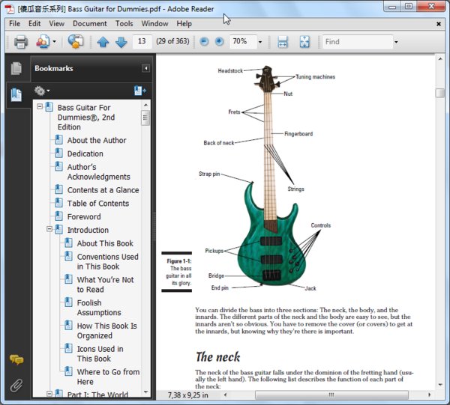Open the zoom percentage dropdown
The image size is (450, 405).
point(260,42)
